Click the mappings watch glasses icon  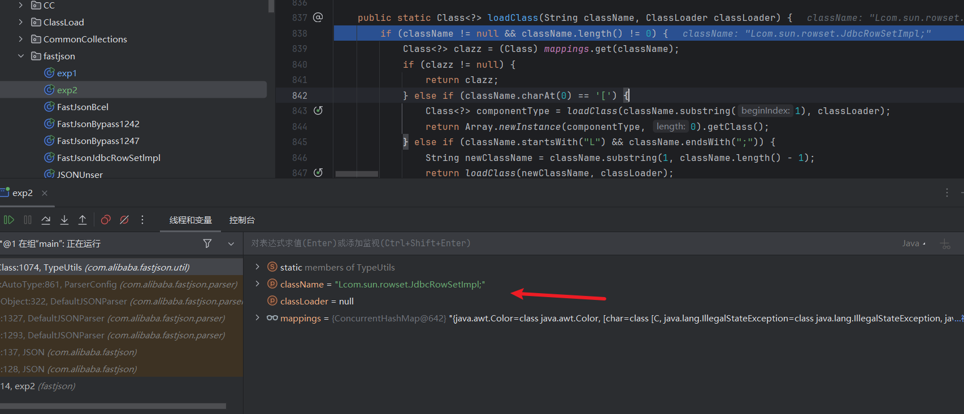tap(272, 318)
